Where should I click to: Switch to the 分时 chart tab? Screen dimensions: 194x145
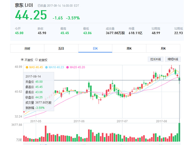[x=27, y=48]
